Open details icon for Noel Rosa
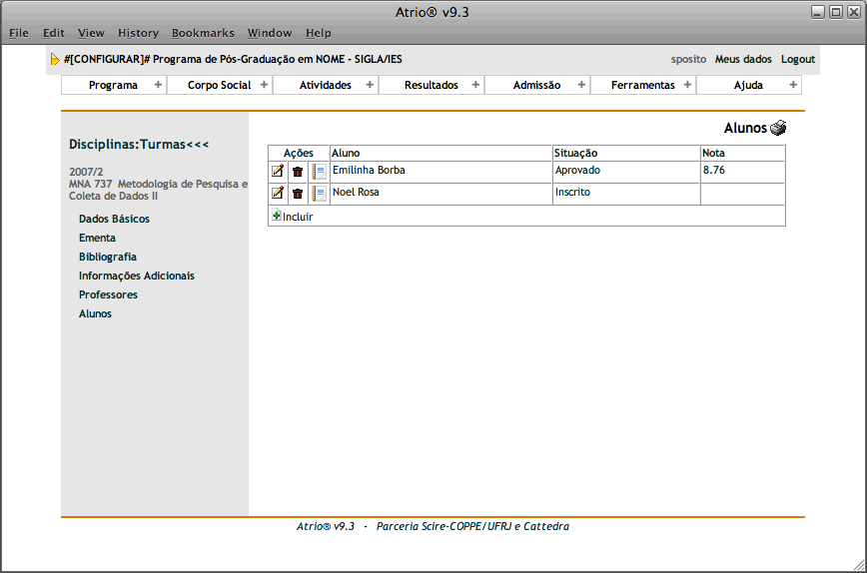 coord(319,194)
